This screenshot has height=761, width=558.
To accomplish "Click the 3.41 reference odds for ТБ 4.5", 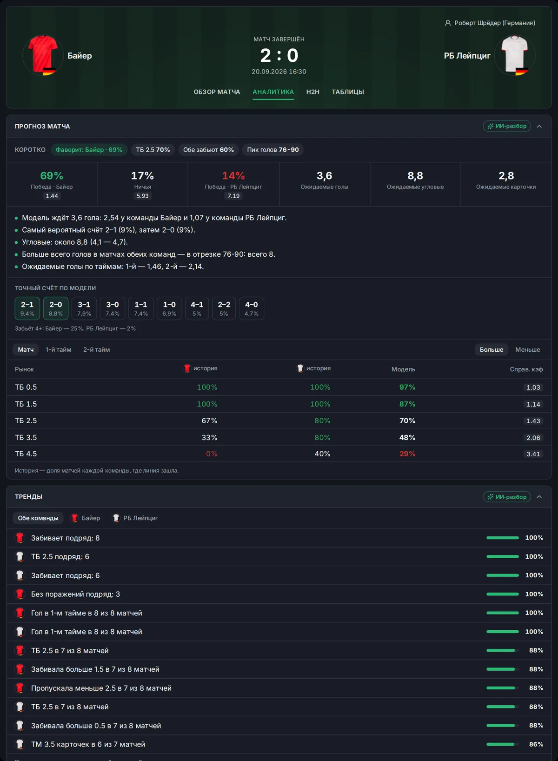I will tap(533, 454).
